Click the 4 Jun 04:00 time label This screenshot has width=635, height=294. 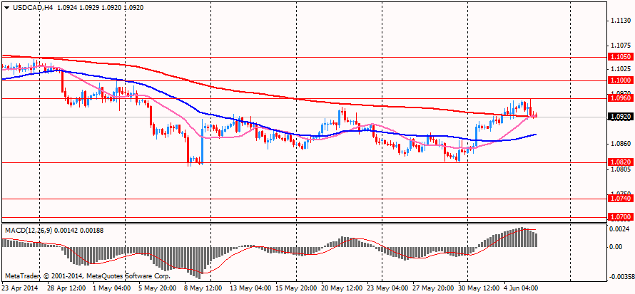(x=522, y=288)
